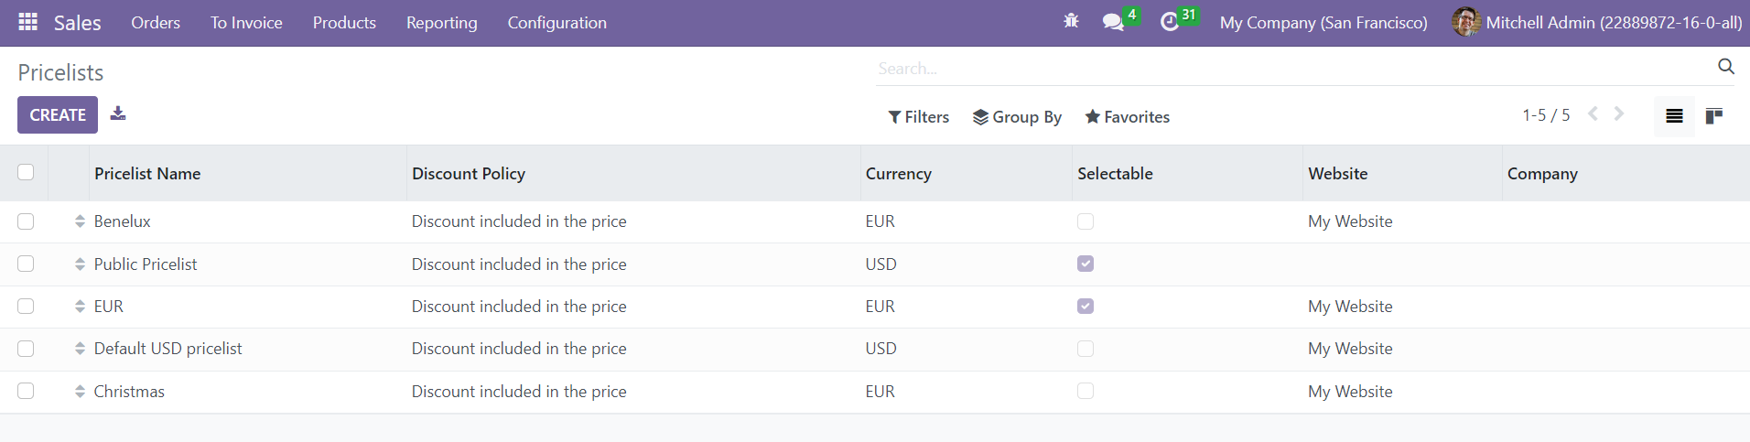Click the CREATE button
Viewport: 1750px width, 442px height.
(58, 115)
